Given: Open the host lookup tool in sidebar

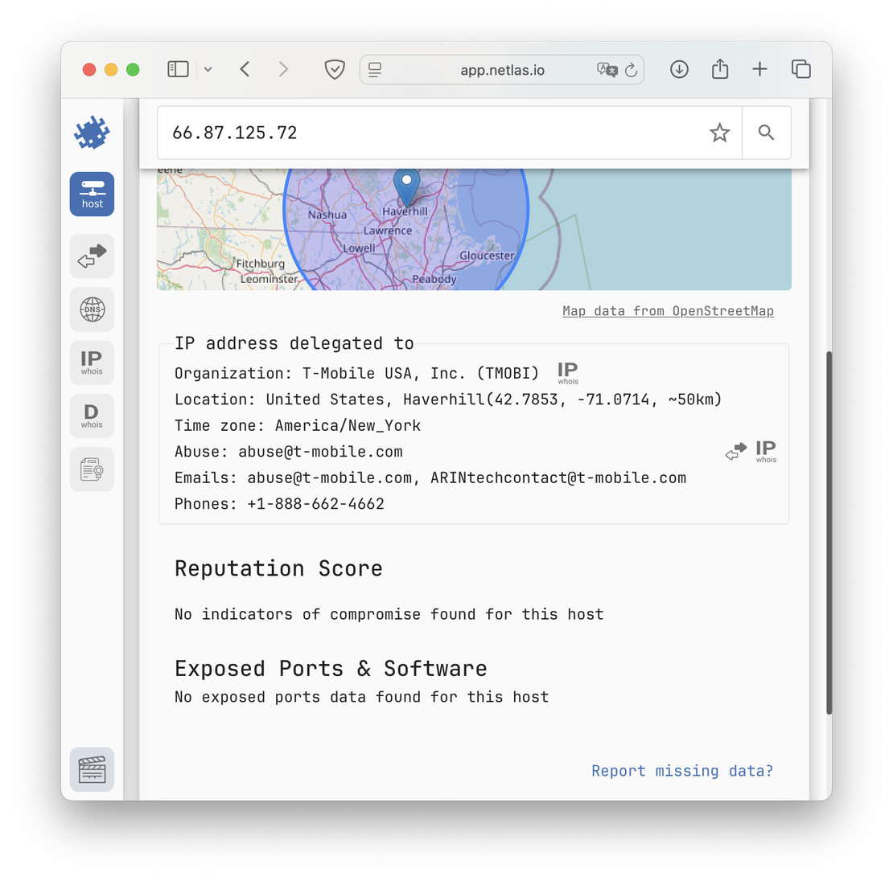Looking at the screenshot, I should tap(92, 195).
